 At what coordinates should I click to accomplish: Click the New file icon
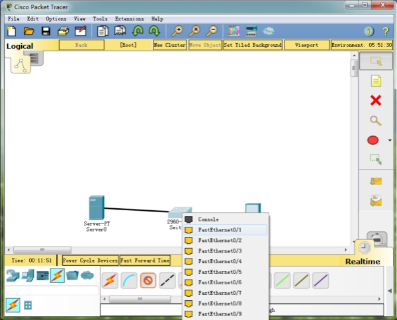(x=12, y=31)
